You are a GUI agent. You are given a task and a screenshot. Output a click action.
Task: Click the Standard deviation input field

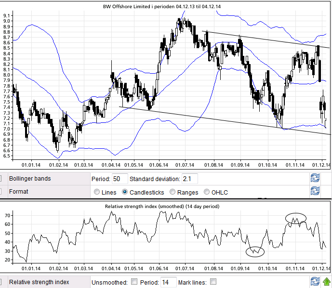point(189,179)
